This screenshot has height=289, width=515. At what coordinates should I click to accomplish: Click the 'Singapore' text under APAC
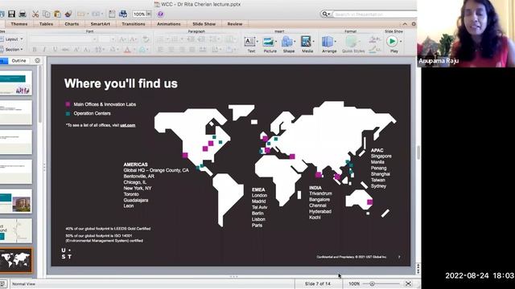pos(381,157)
